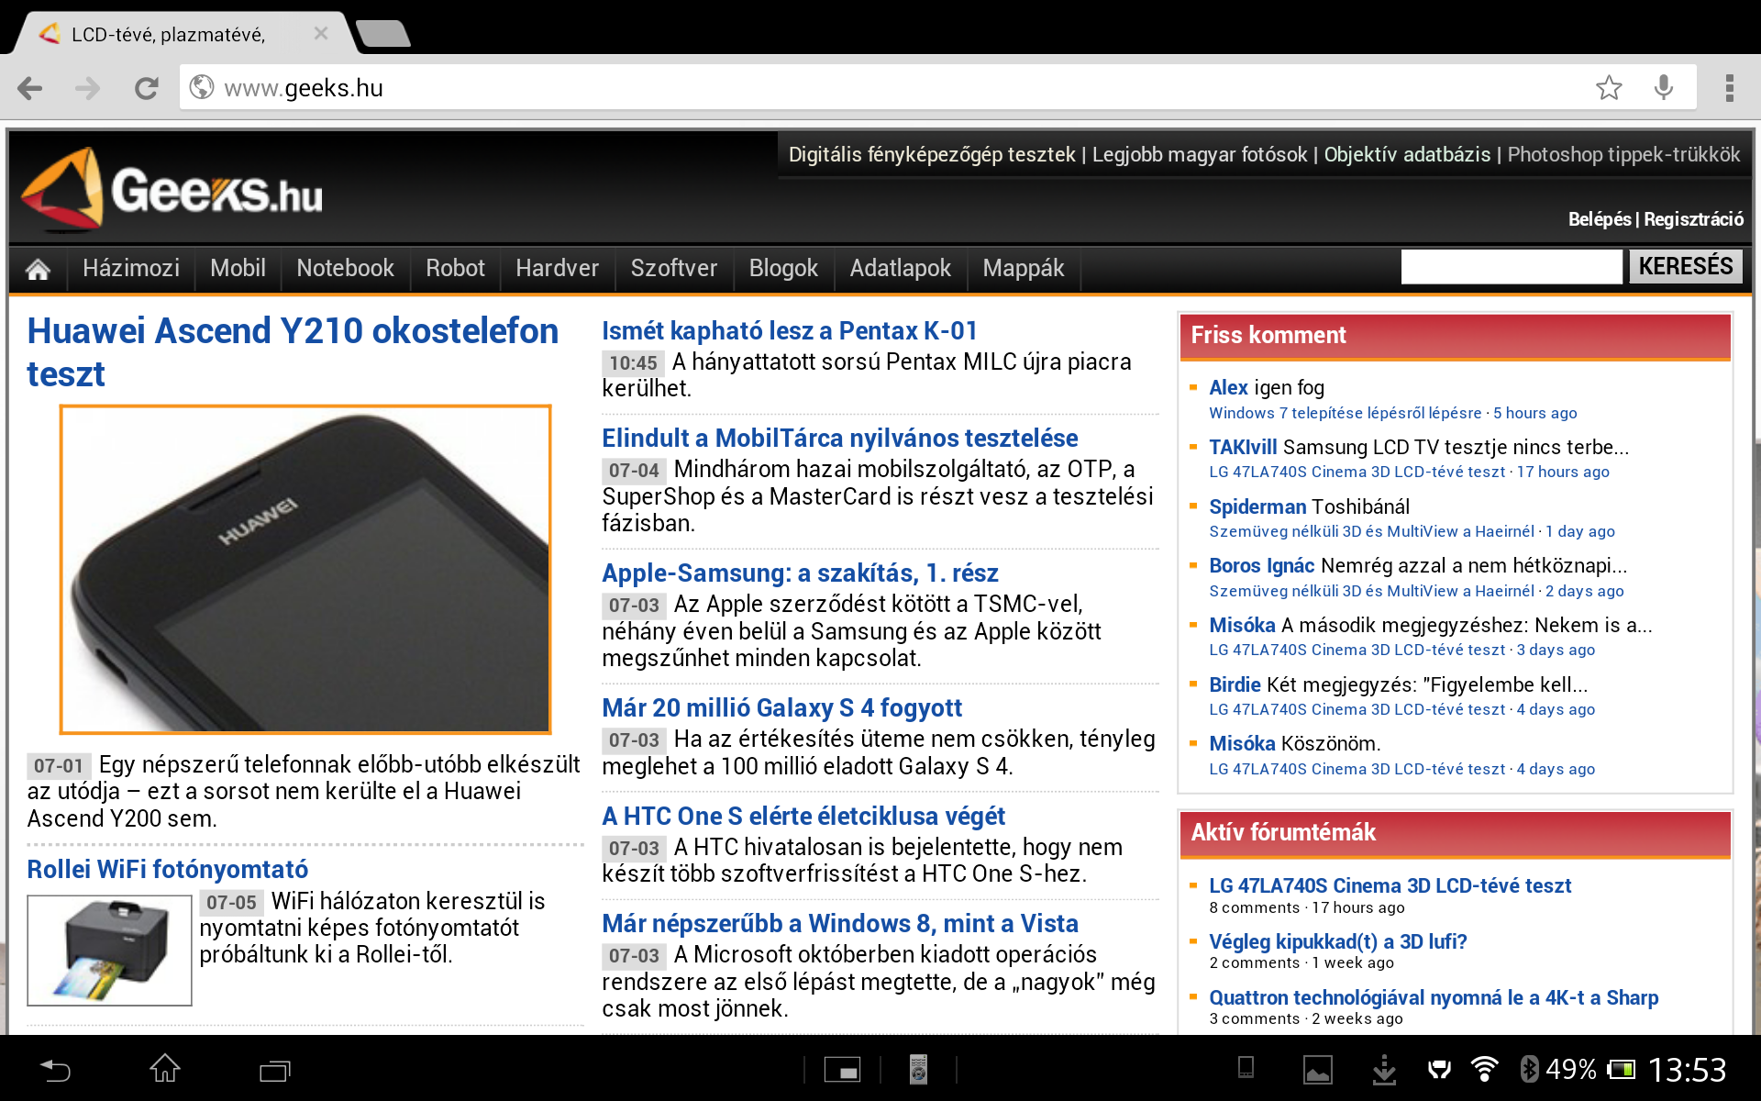The height and width of the screenshot is (1101, 1761).
Task: Close the LCD-tévé browser tab
Action: 320,34
